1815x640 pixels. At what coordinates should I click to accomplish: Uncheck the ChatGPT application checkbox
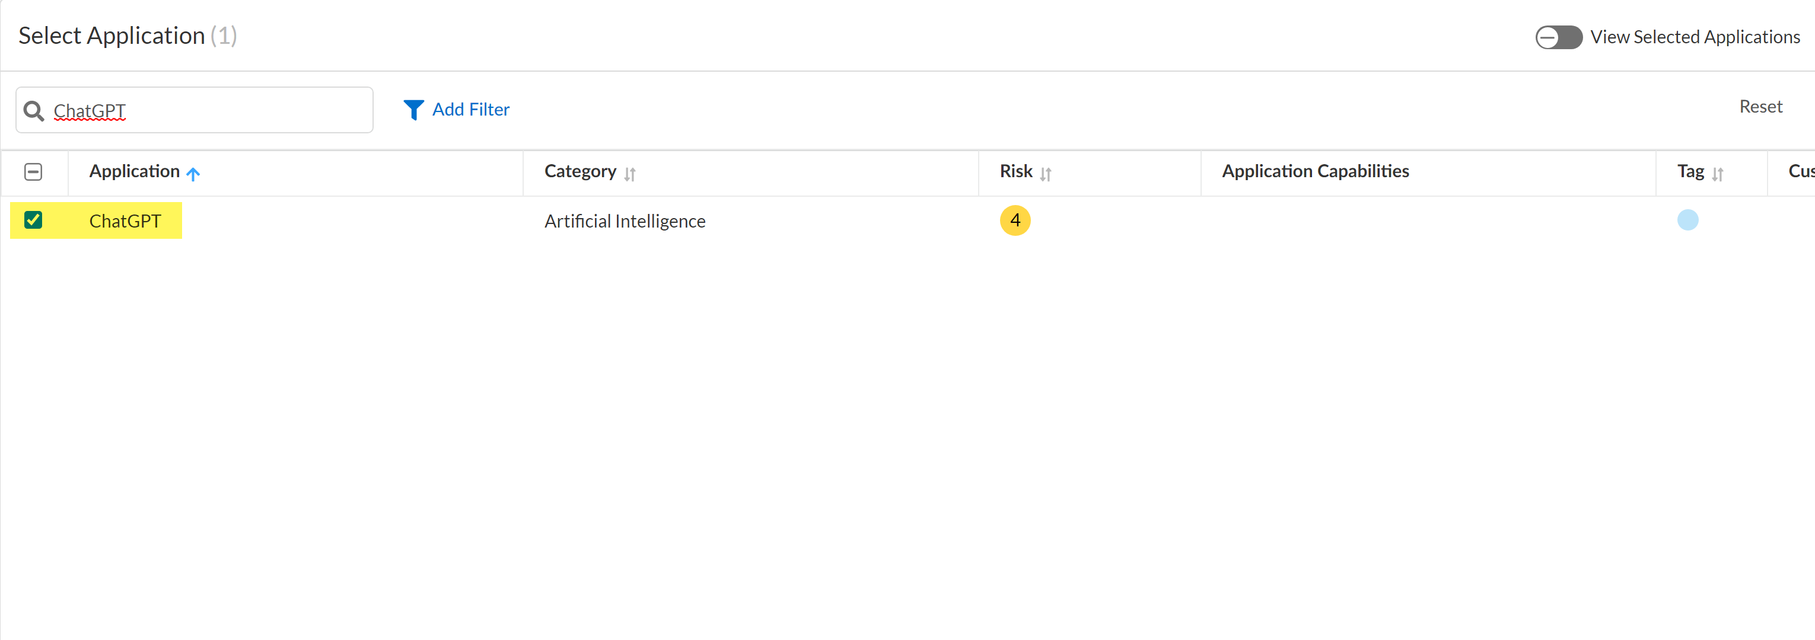pyautogui.click(x=33, y=220)
